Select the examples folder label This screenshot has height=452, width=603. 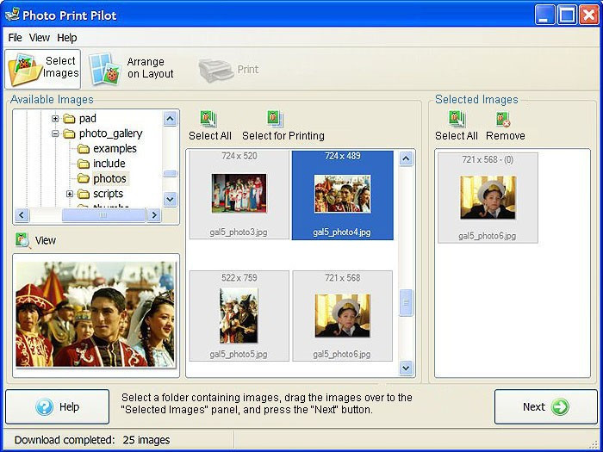(x=115, y=148)
